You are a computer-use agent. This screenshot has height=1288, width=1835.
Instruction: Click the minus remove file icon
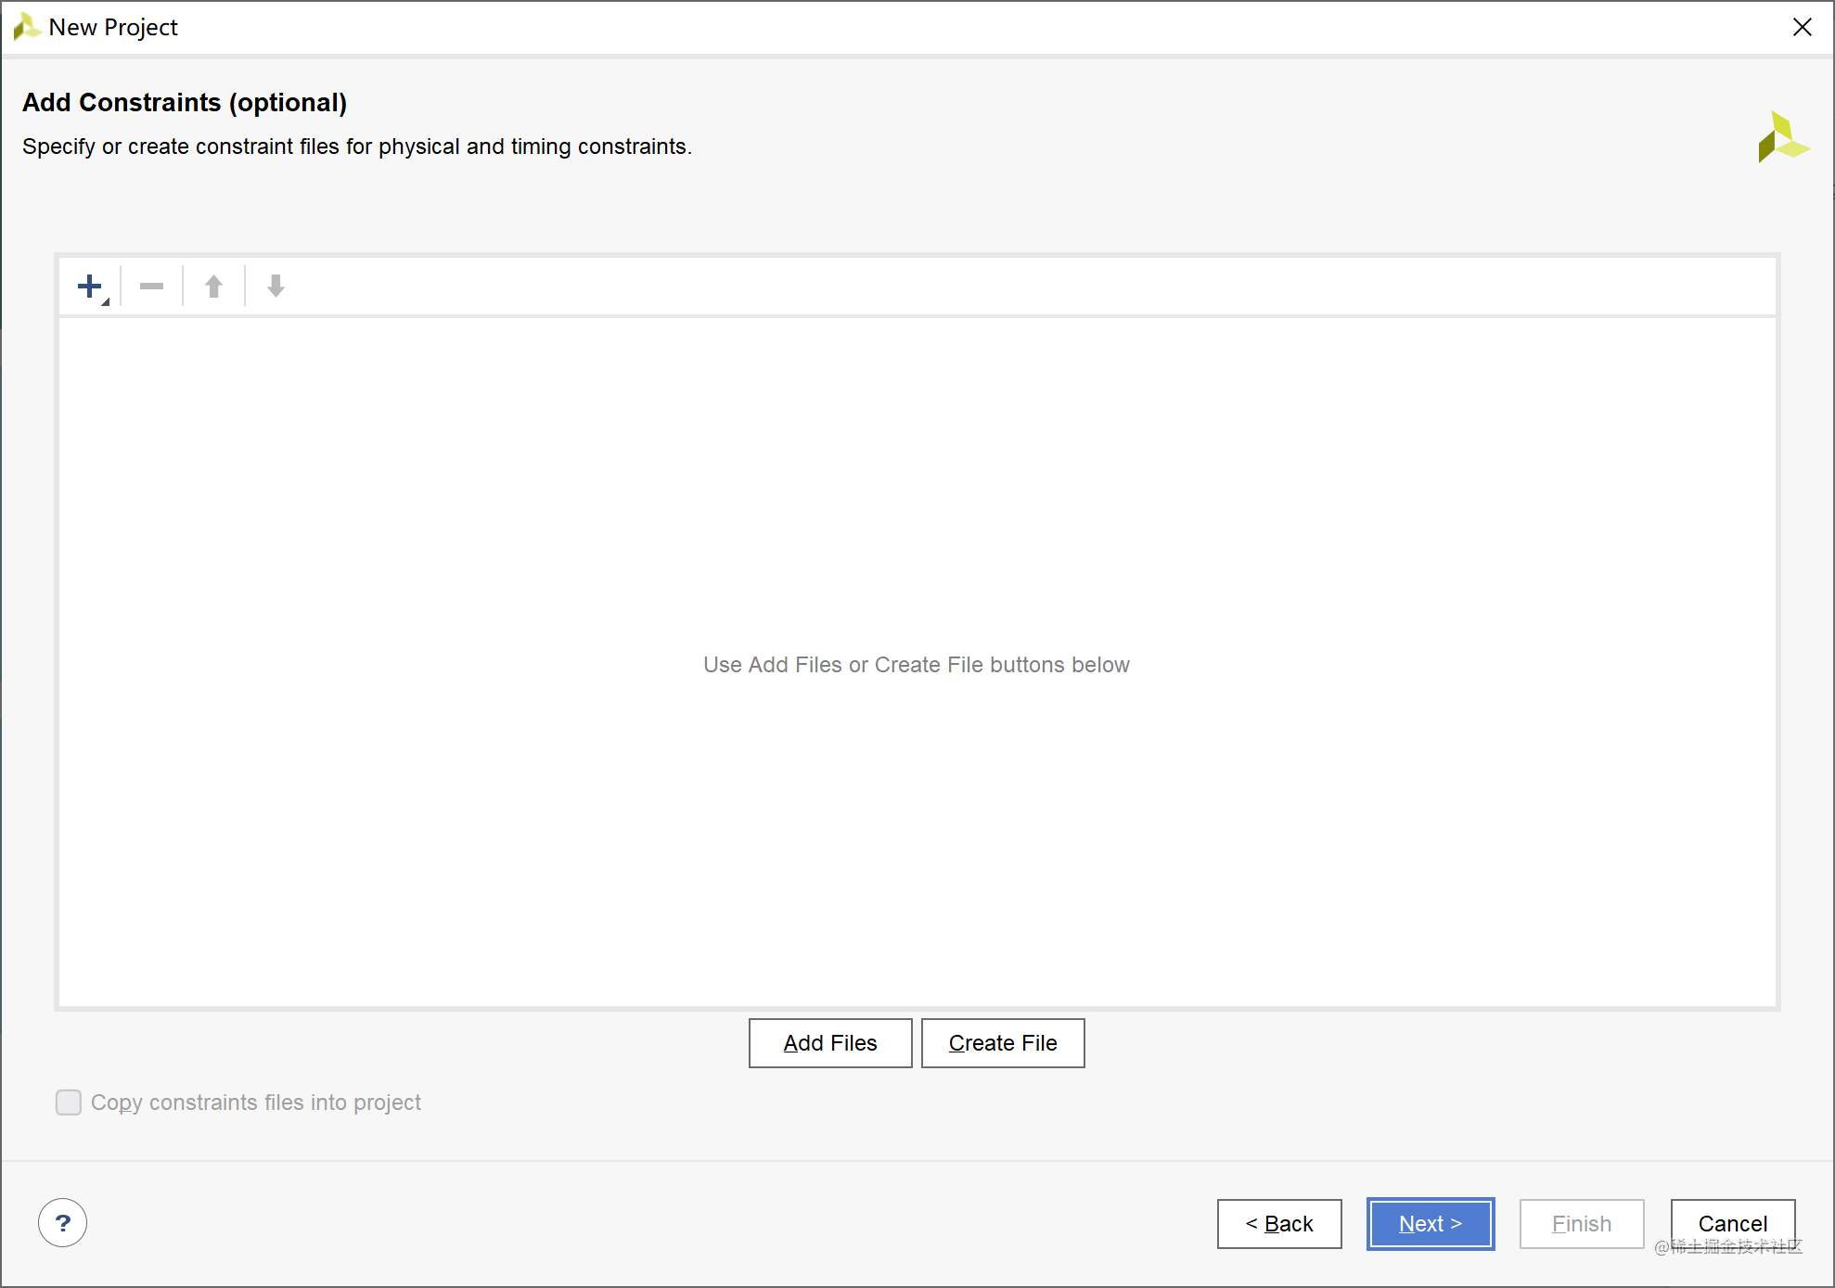point(151,287)
